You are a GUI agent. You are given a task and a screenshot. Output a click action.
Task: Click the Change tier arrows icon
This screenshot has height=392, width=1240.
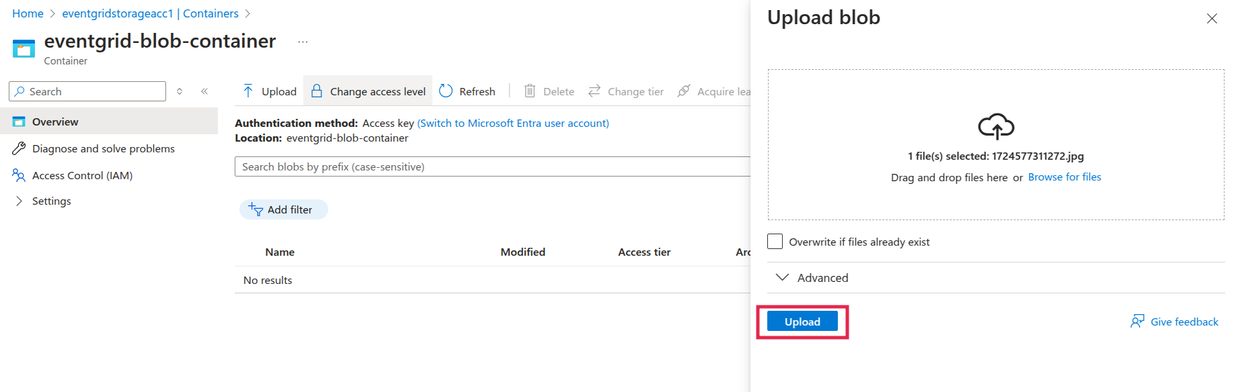click(594, 91)
